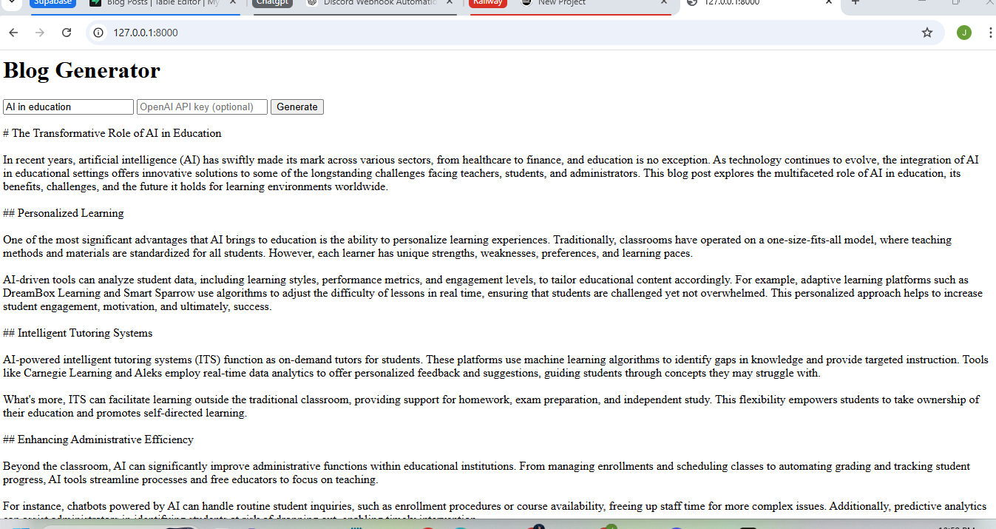The width and height of the screenshot is (996, 529).
Task: Open the Supabase tab group label
Action: click(x=53, y=3)
